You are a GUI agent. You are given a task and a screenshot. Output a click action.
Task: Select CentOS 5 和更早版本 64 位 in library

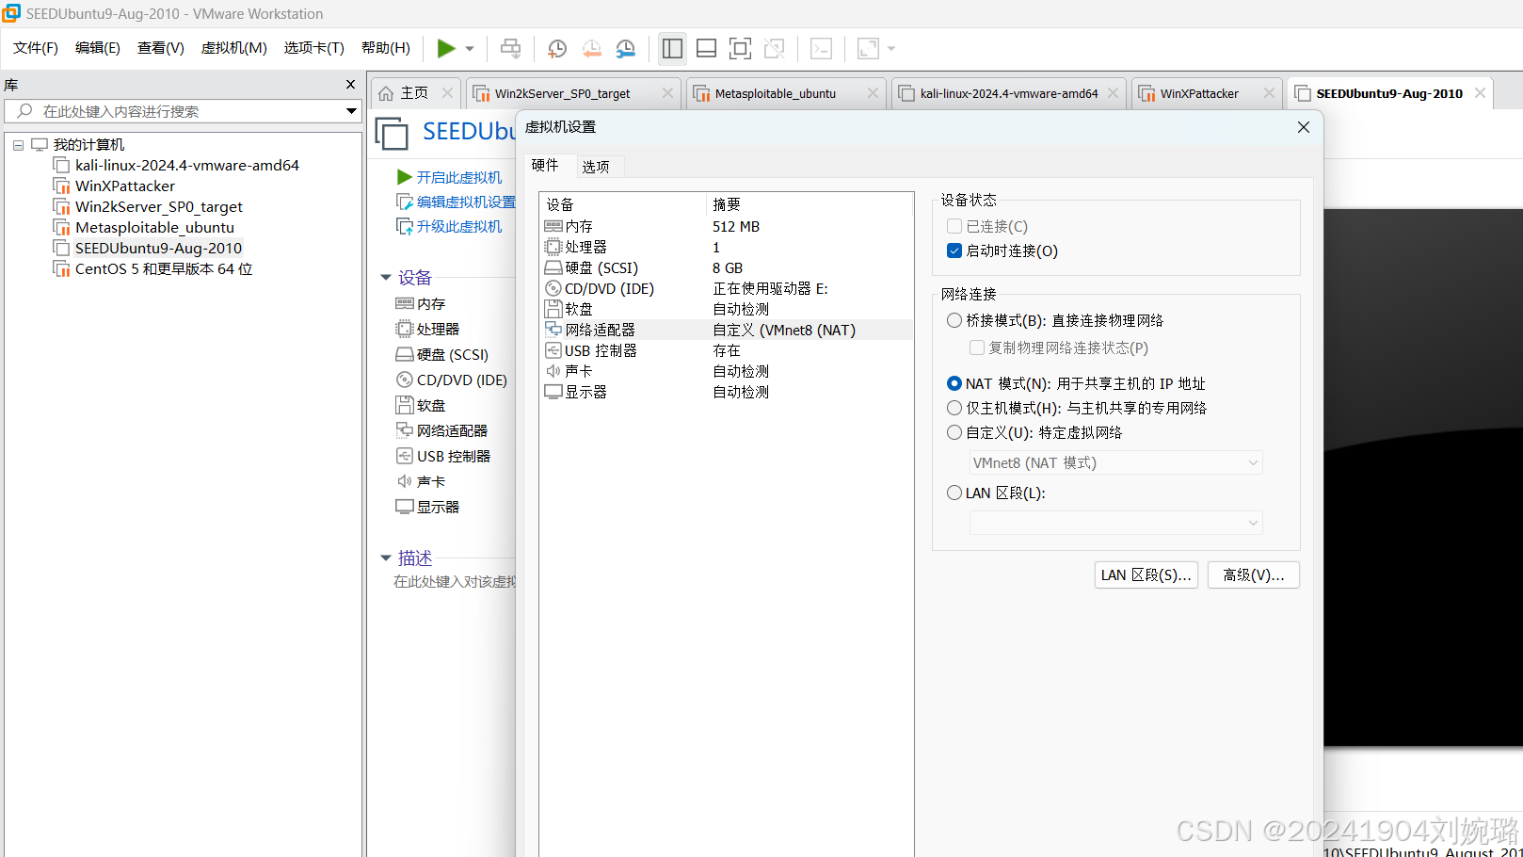click(x=164, y=269)
